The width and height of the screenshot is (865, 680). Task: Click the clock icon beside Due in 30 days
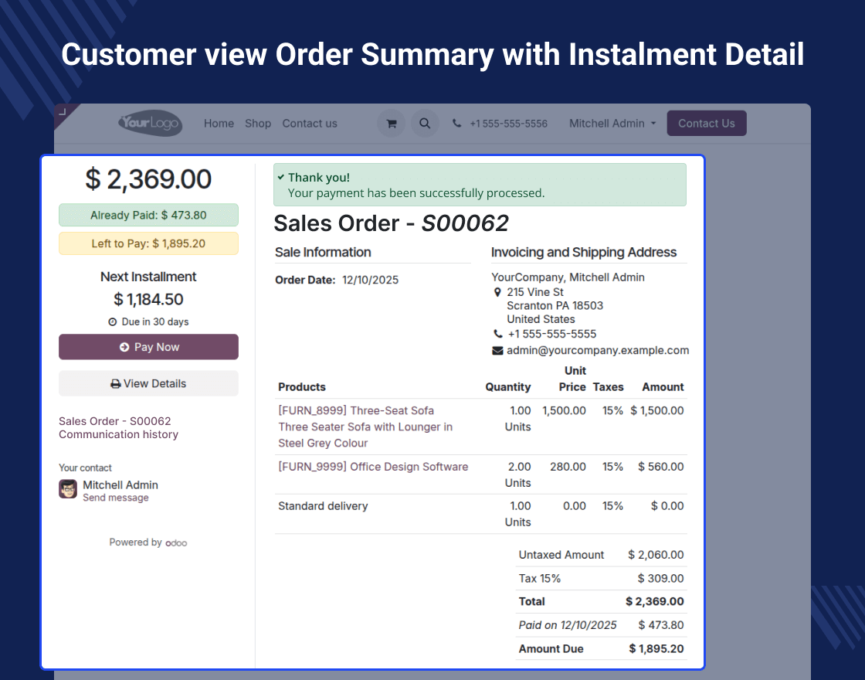(x=113, y=321)
